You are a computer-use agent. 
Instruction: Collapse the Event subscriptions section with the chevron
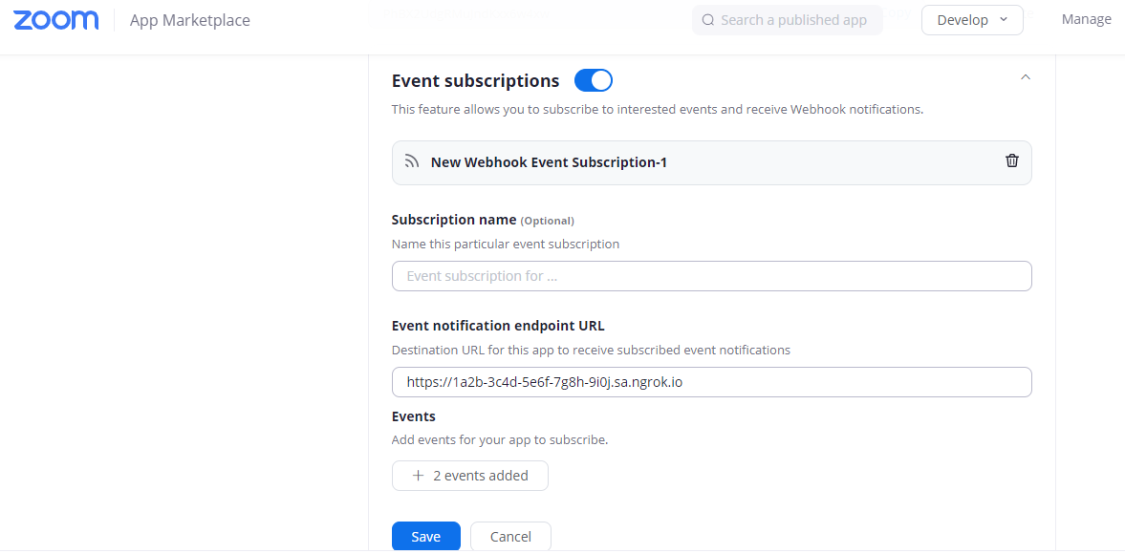[1025, 76]
